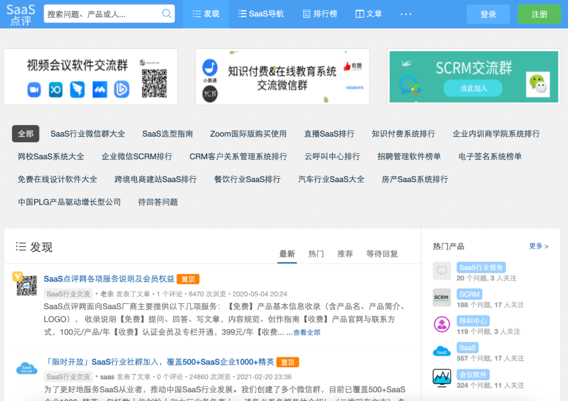Screen dimensions: 568x401
Task: Open the three-dots more menu
Action: (x=405, y=14)
